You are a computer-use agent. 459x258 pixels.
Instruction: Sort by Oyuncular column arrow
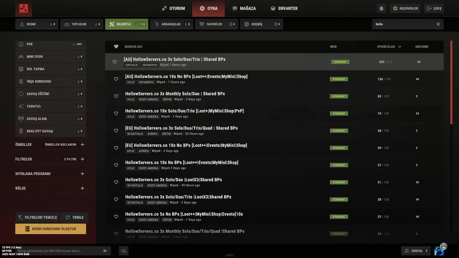pyautogui.click(x=399, y=47)
